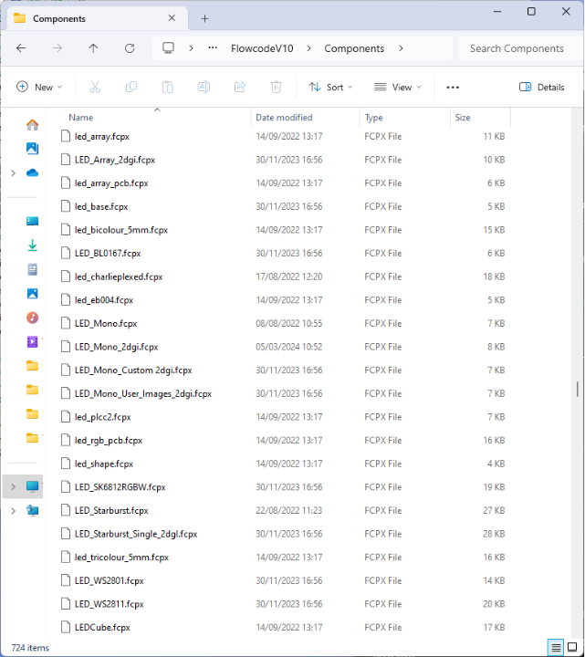Open OneDrive from the sidebar

click(32, 172)
